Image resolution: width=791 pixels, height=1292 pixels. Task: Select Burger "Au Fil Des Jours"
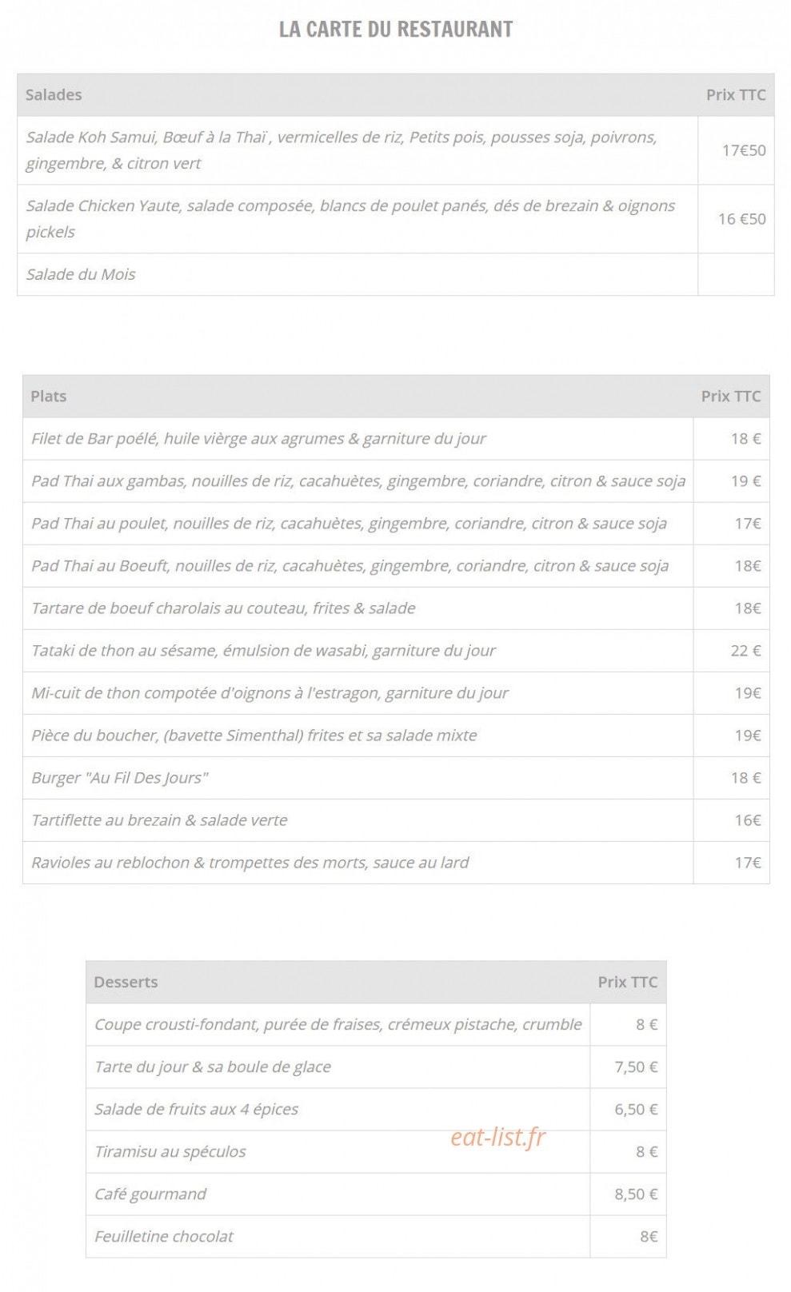120,778
